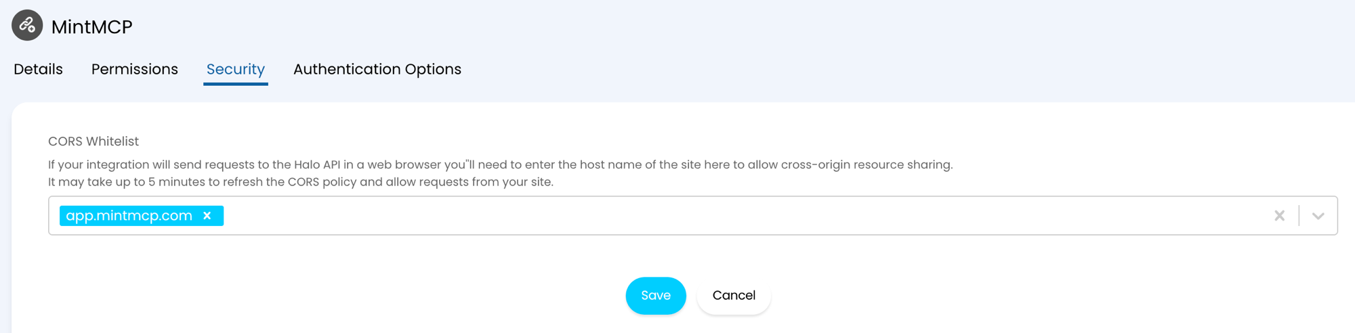Click the blue underline beneath the Security tab
Image resolution: width=1355 pixels, height=333 pixels.
click(236, 84)
